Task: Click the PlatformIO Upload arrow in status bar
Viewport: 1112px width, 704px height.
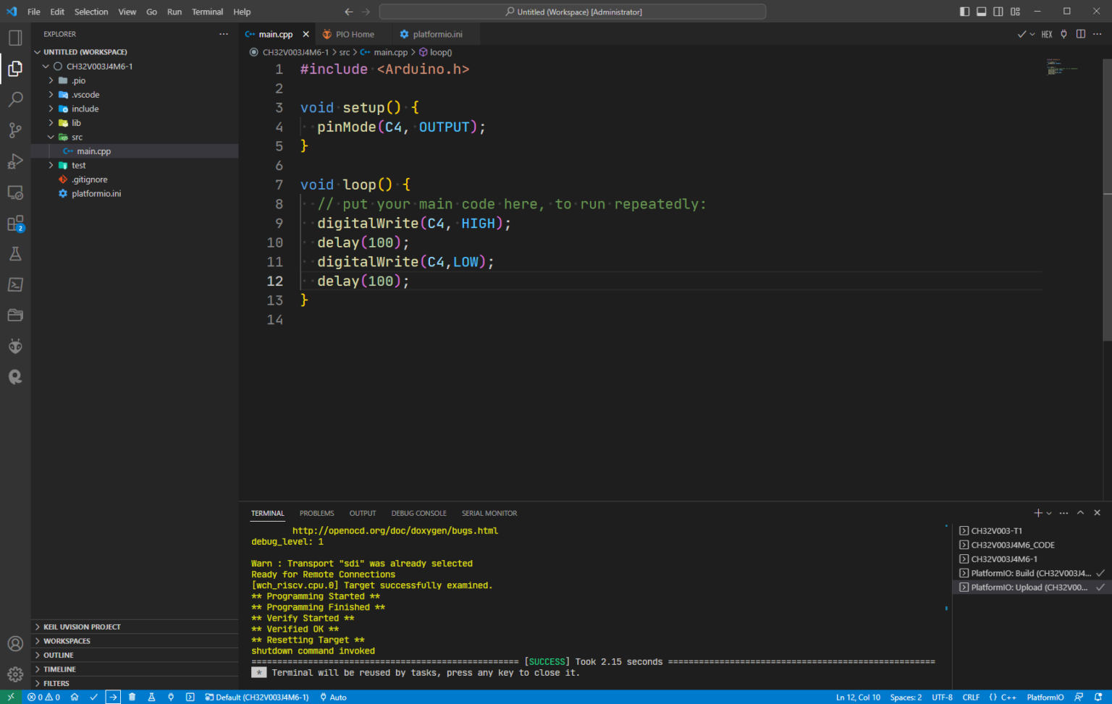Action: [x=113, y=697]
